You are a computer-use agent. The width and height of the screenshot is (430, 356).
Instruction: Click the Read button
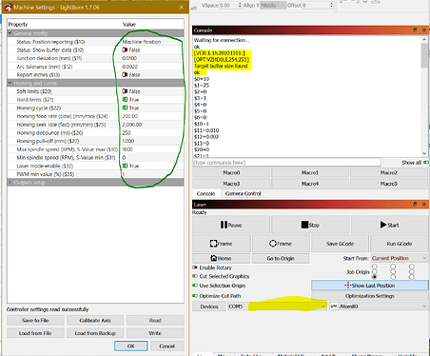[x=155, y=321]
